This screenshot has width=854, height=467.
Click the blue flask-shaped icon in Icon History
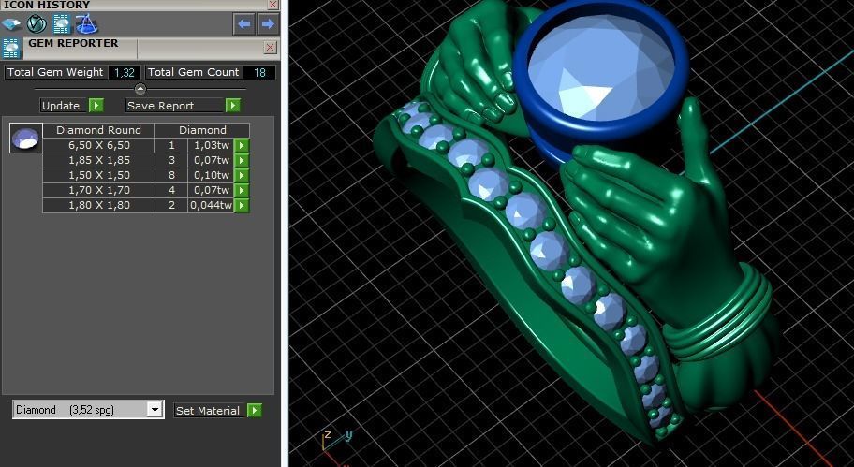pos(86,24)
